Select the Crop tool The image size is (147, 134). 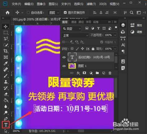pyautogui.click(x=6, y=51)
